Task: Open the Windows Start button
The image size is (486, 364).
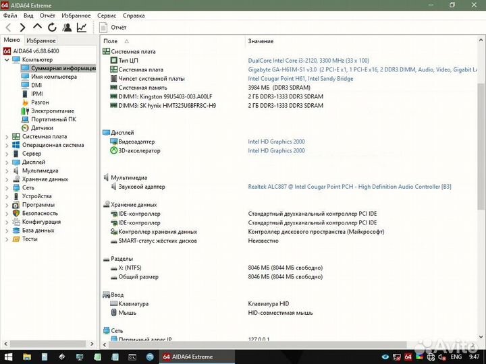Action: click(x=9, y=357)
